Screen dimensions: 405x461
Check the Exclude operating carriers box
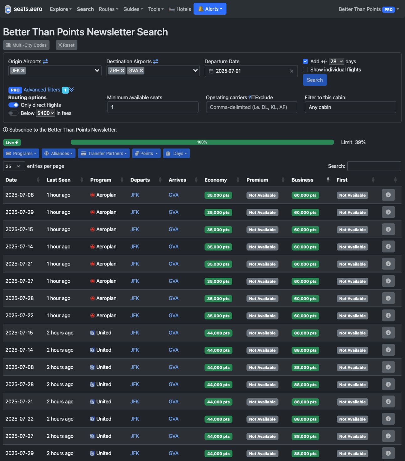click(x=253, y=97)
